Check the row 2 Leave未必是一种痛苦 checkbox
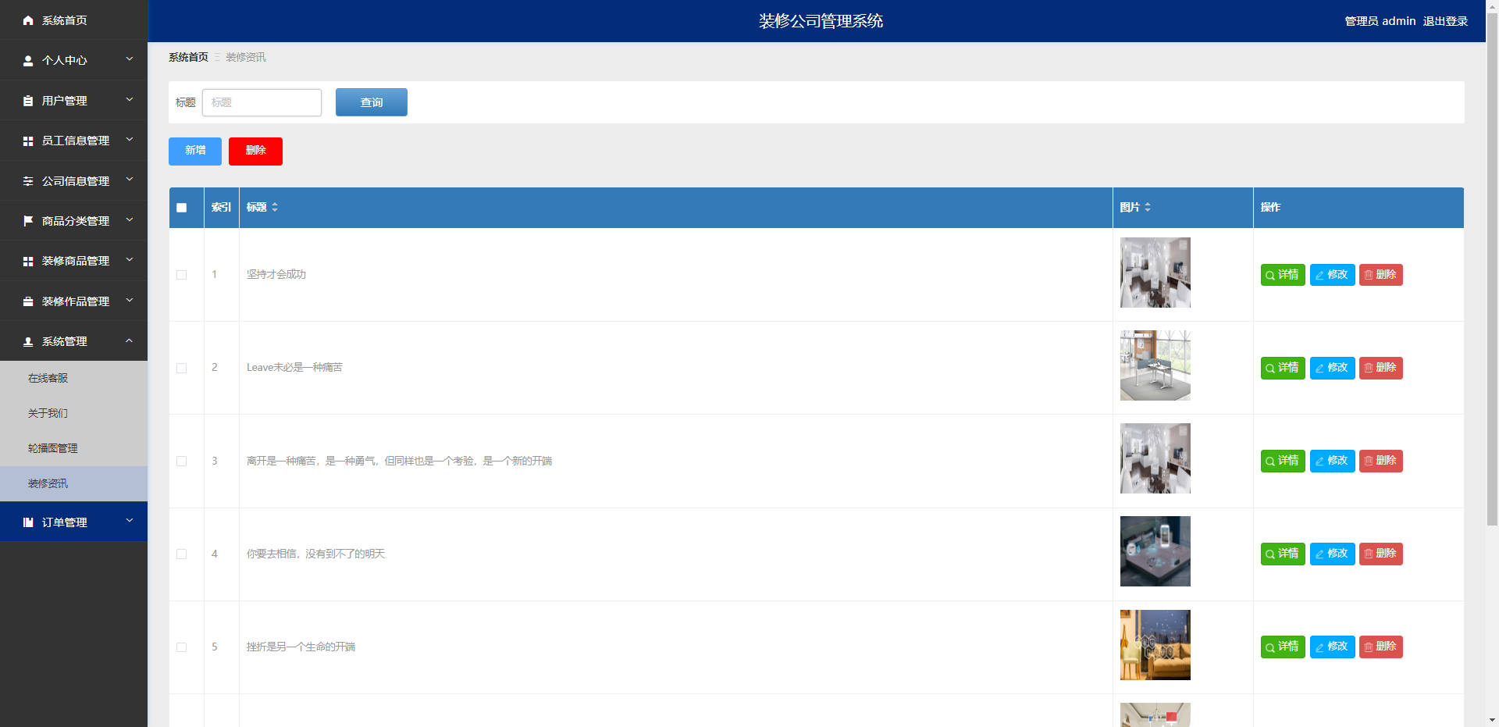The image size is (1499, 727). point(182,368)
